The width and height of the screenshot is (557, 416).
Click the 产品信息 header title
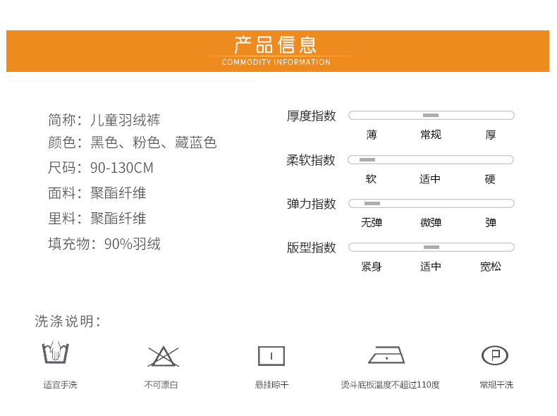pyautogui.click(x=275, y=44)
